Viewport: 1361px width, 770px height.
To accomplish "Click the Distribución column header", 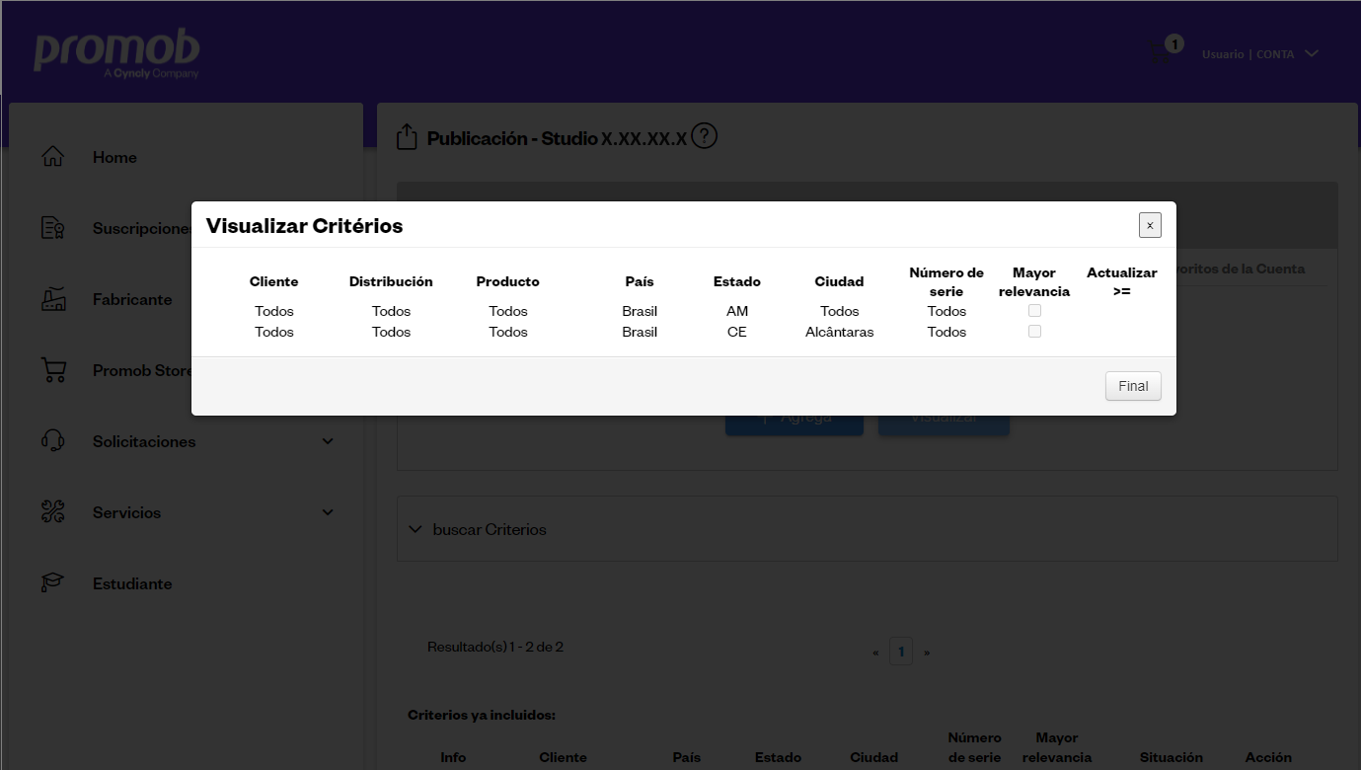I will [391, 281].
